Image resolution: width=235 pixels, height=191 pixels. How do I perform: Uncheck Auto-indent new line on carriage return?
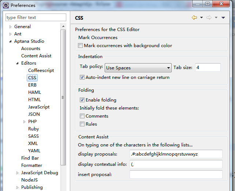click(82, 77)
